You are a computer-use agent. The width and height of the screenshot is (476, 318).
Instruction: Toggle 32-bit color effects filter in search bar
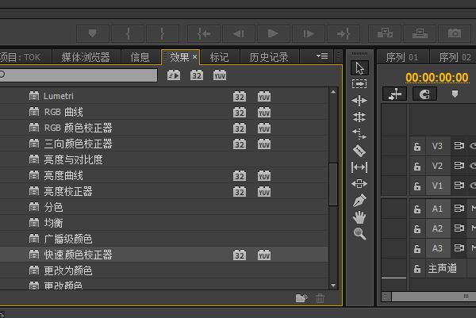tap(197, 75)
